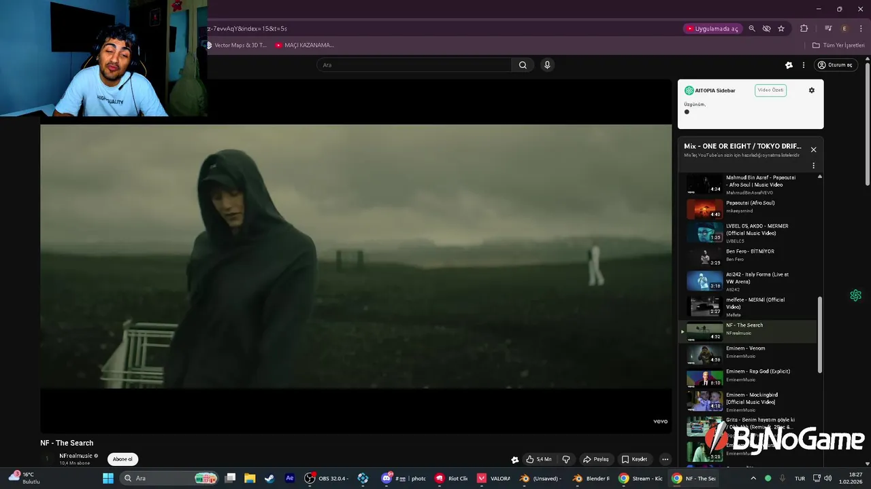Open Steam from the taskbar

coord(269,478)
